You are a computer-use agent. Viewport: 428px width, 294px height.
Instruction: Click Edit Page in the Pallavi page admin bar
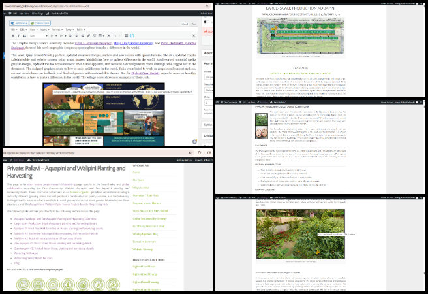(18, 160)
